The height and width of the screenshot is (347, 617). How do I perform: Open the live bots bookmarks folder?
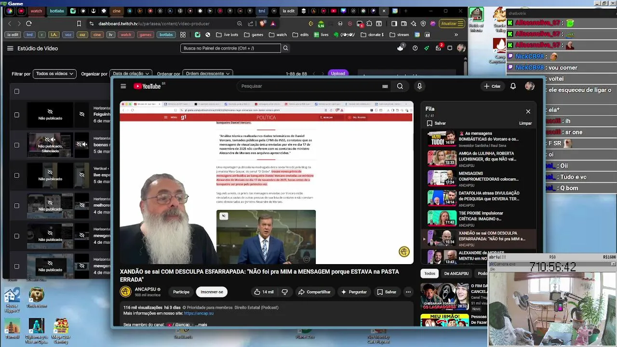[227, 35]
